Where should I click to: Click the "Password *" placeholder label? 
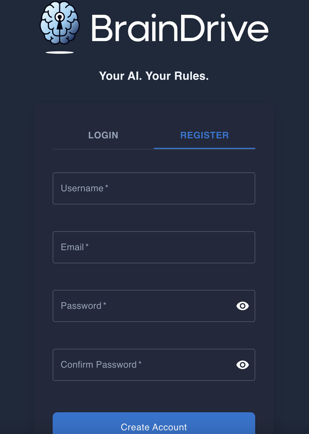coord(83,306)
